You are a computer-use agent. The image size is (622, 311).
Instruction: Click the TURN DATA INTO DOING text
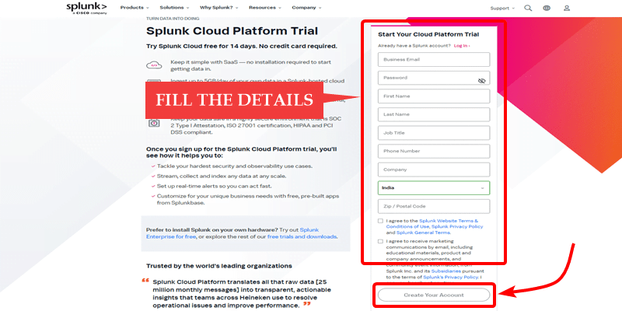[x=173, y=19]
